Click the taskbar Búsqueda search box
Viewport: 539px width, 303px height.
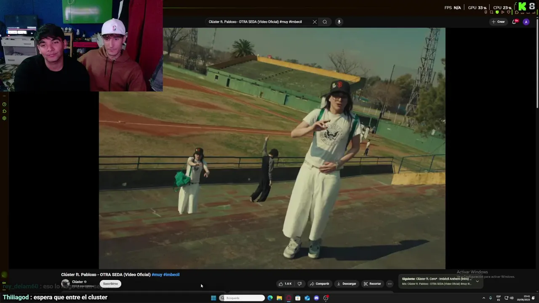click(x=242, y=298)
